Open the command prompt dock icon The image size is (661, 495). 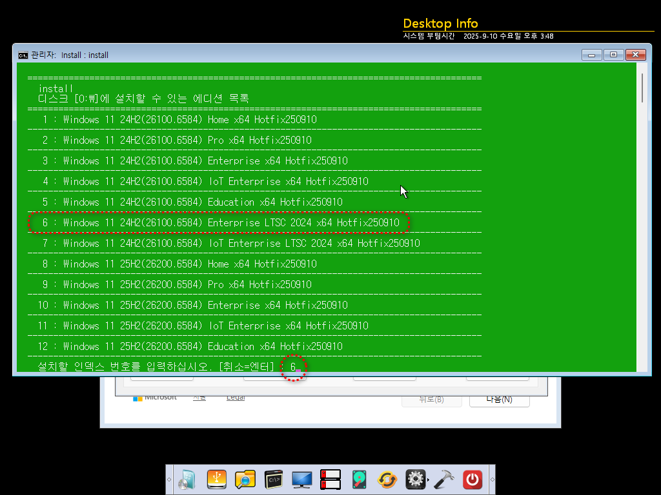click(x=274, y=480)
